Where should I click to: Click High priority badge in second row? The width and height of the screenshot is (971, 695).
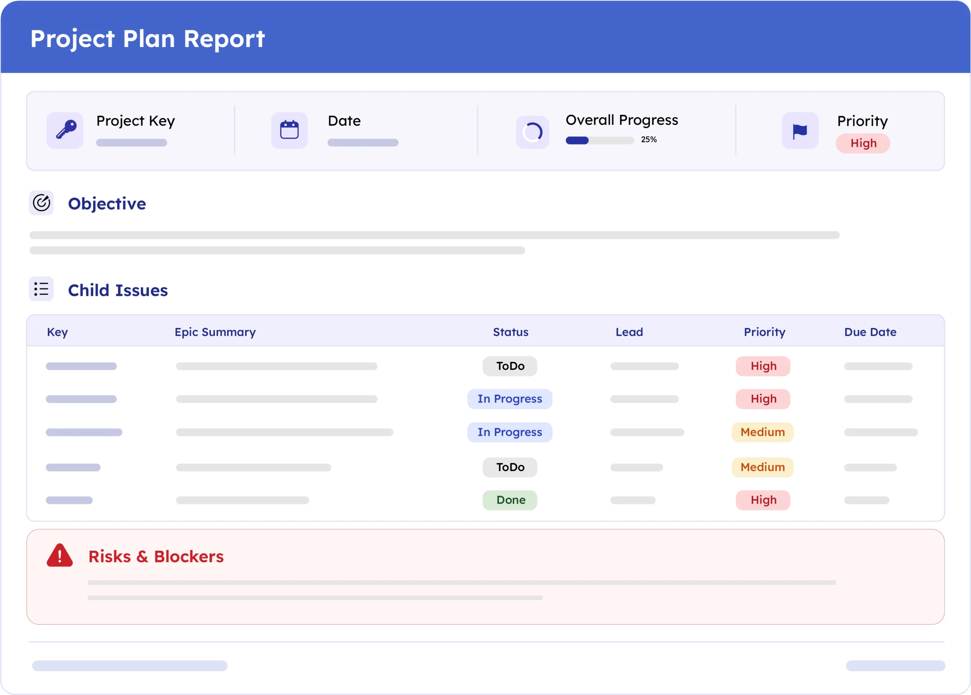click(763, 399)
